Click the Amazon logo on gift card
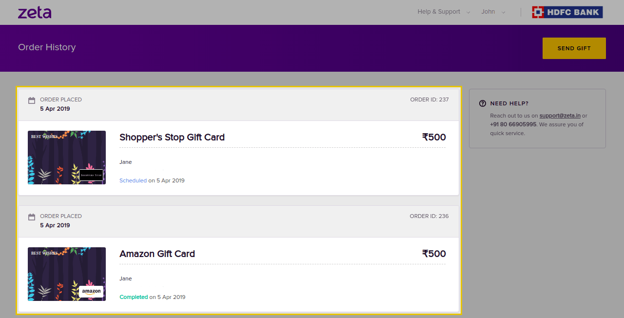This screenshot has width=624, height=318. tap(91, 292)
